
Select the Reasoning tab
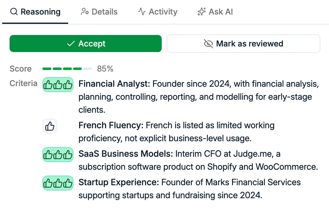(35, 12)
